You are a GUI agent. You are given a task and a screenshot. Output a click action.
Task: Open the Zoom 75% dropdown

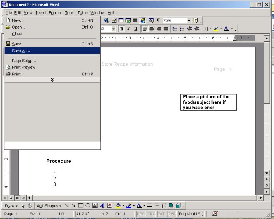tap(188, 20)
